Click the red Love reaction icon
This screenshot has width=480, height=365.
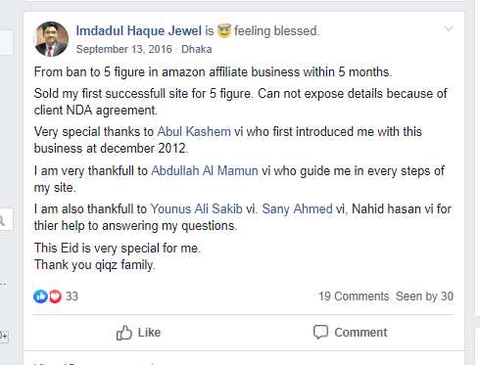click(x=55, y=297)
